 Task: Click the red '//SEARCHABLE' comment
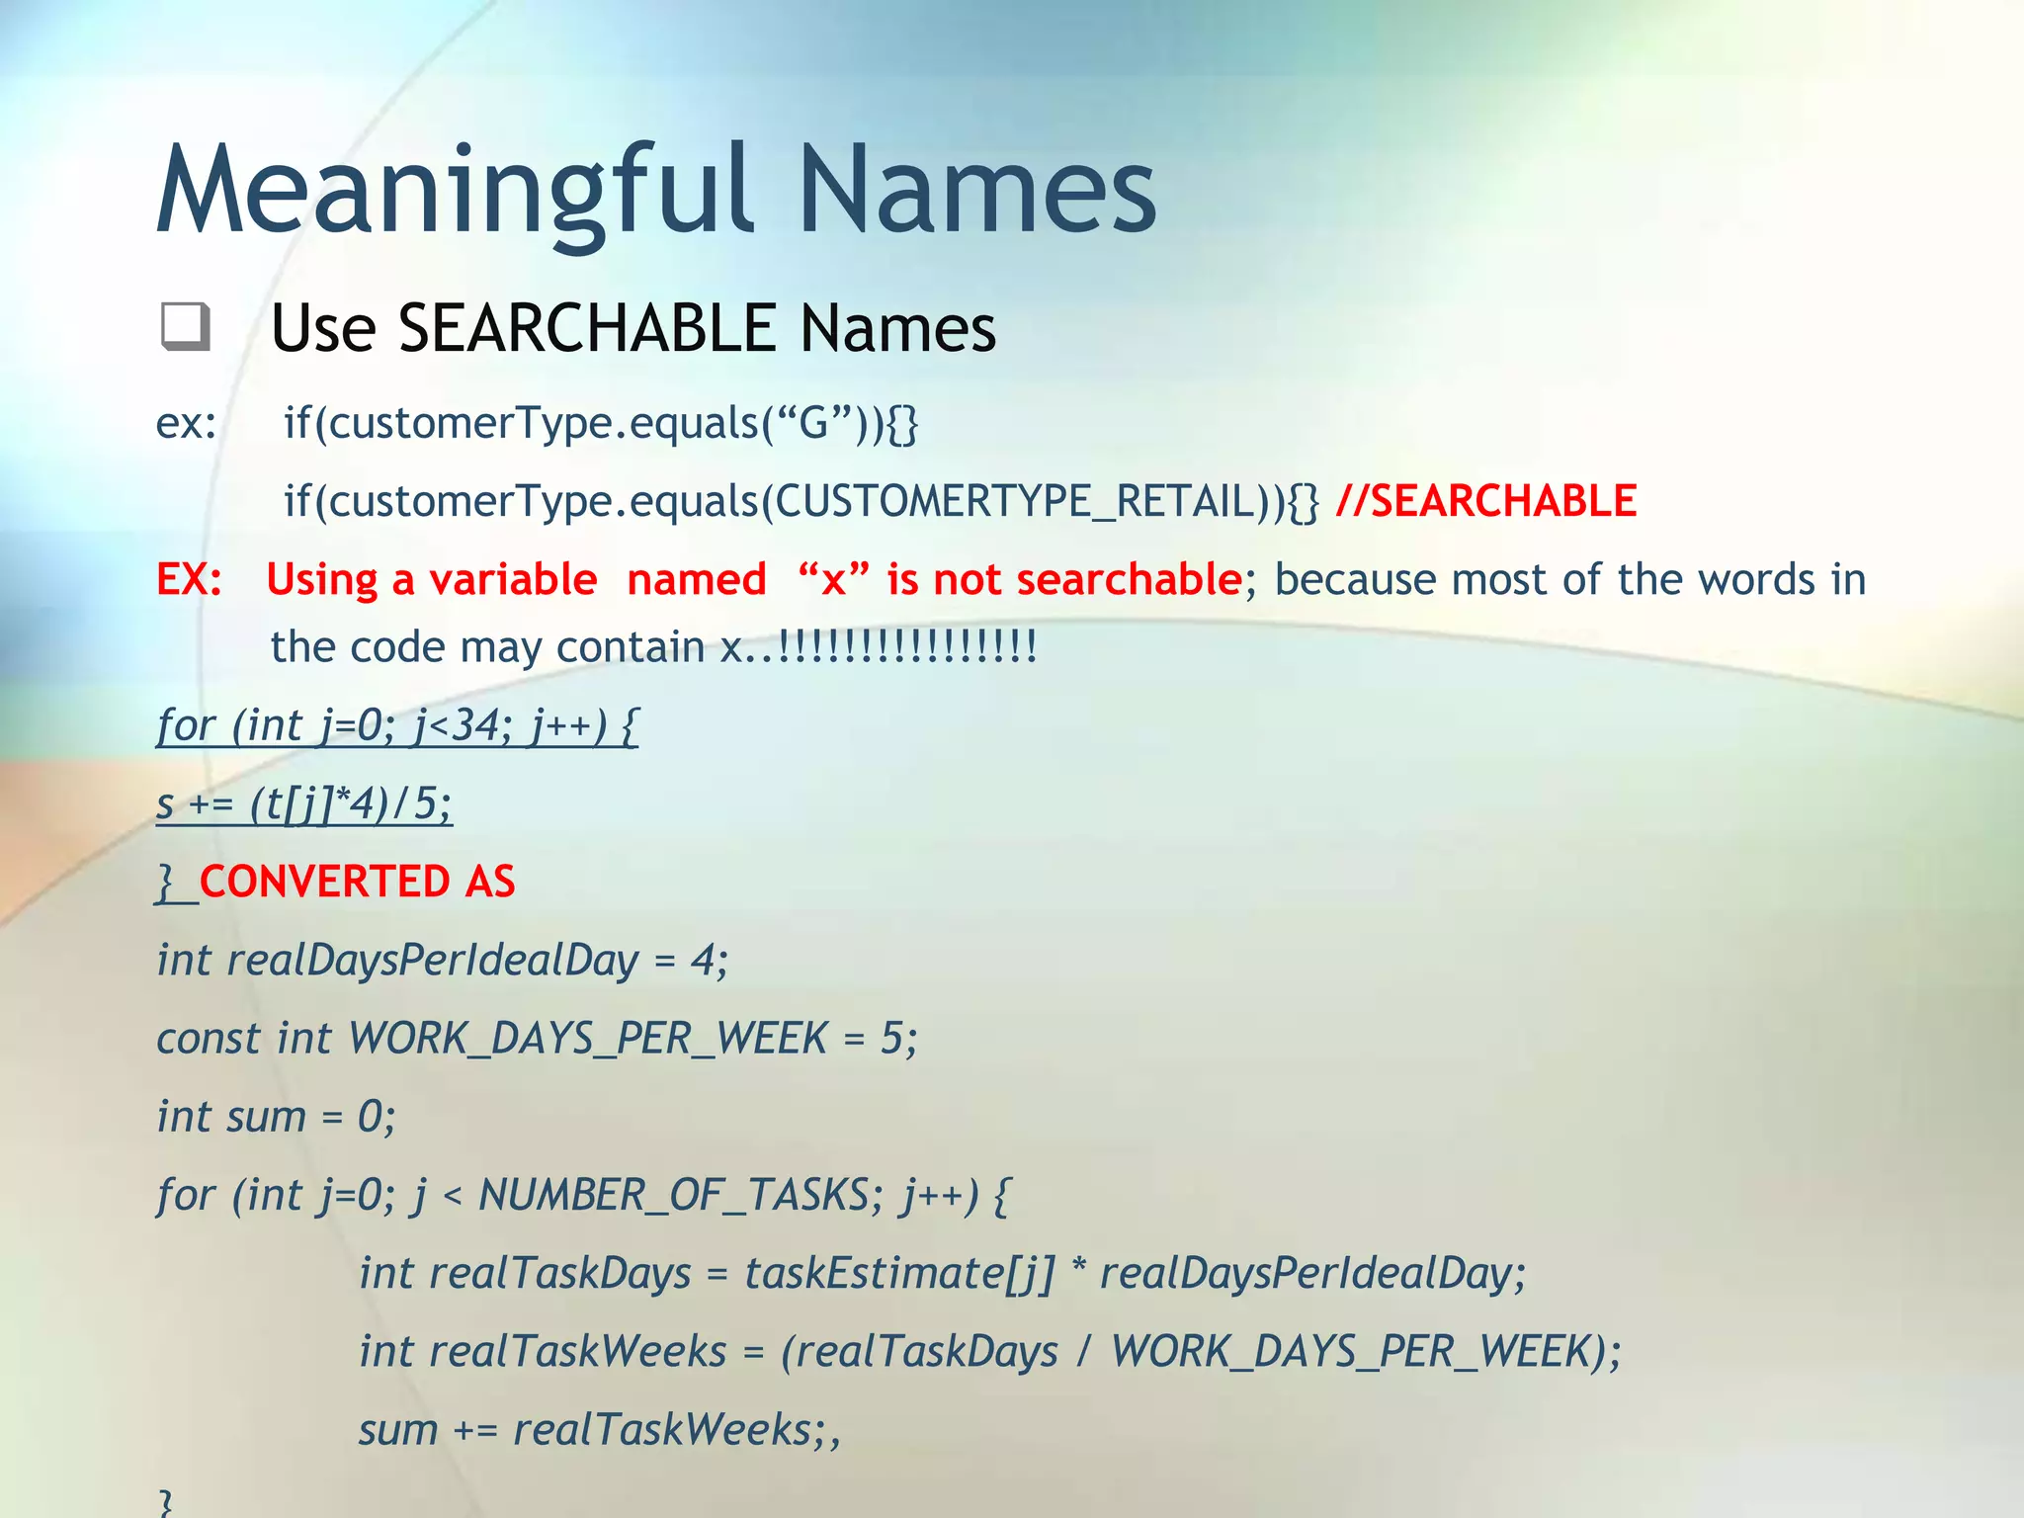coord(1486,501)
